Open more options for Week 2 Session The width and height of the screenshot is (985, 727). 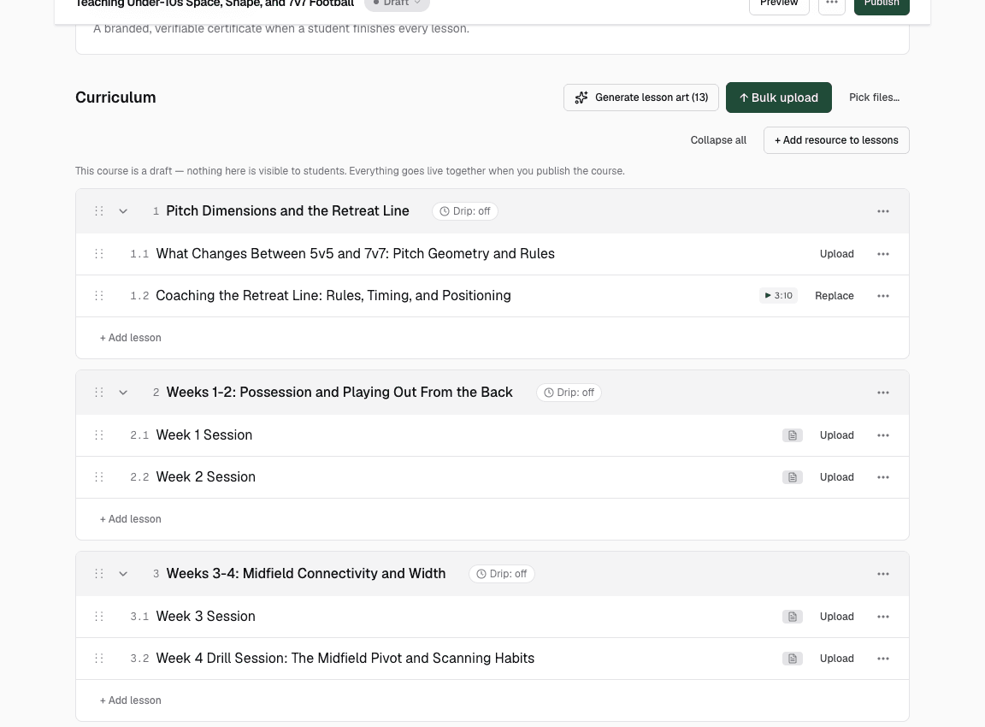pos(882,477)
